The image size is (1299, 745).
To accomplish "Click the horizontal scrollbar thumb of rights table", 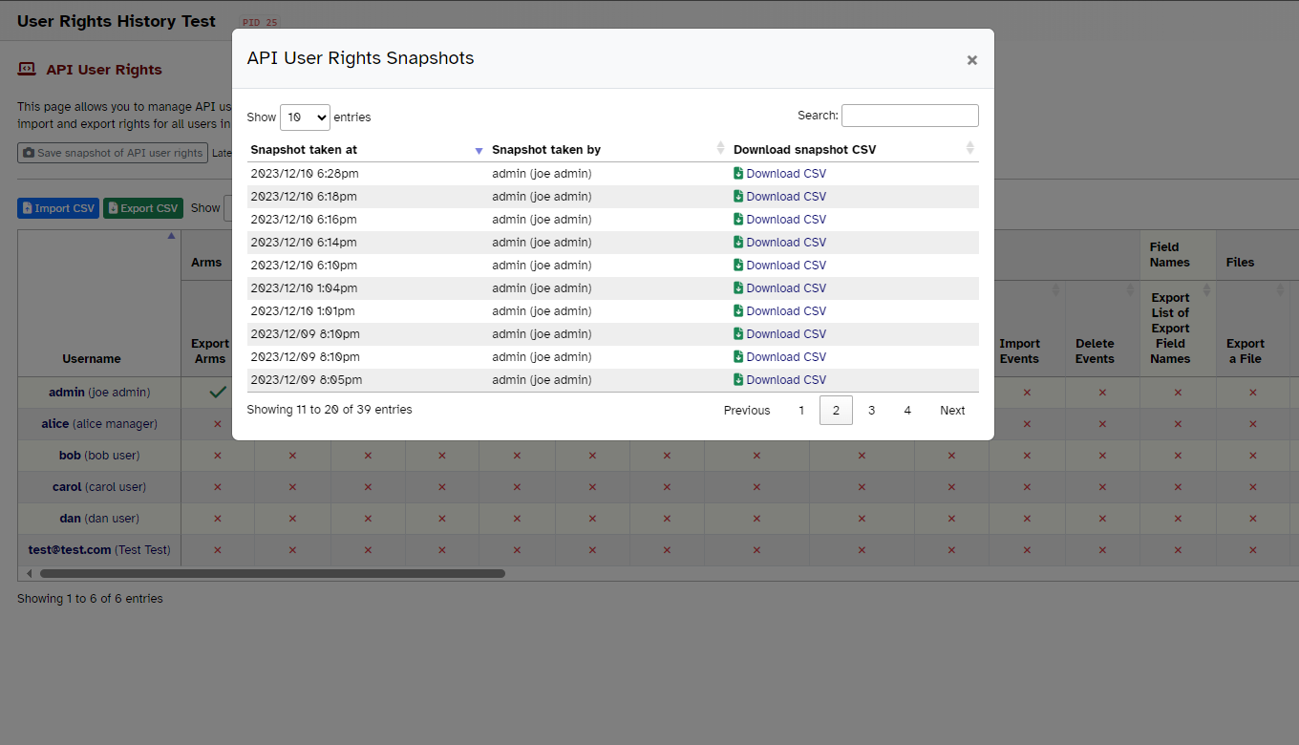I will pyautogui.click(x=272, y=574).
